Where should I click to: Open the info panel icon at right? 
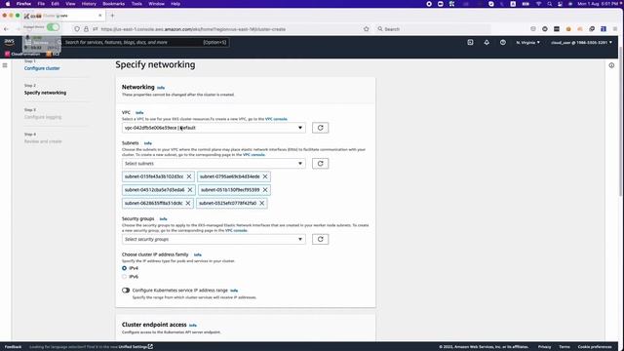(x=611, y=65)
